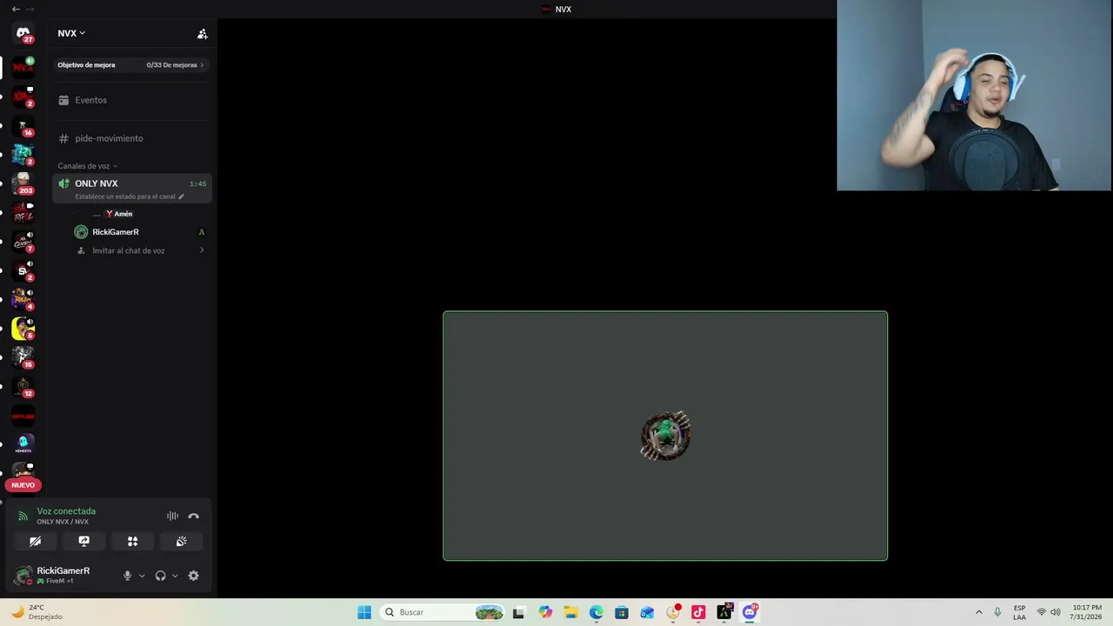Click the voice connection signal icon

click(x=23, y=516)
